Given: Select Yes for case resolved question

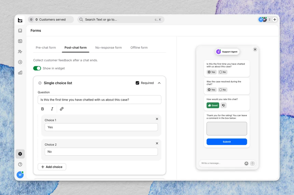Looking at the screenshot, I should click(212, 90).
